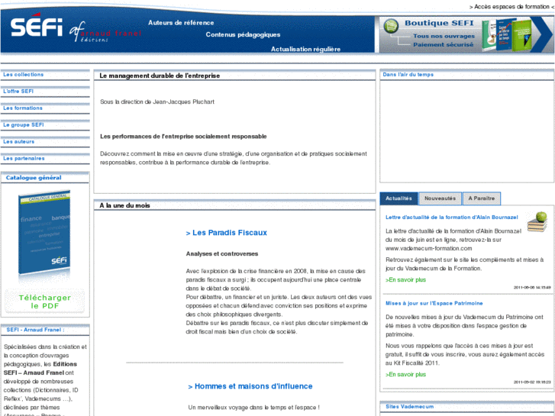555x416 pixels.
Task: Open Lettre d'actualité d'Alain Bournazel link
Action: [452, 218]
